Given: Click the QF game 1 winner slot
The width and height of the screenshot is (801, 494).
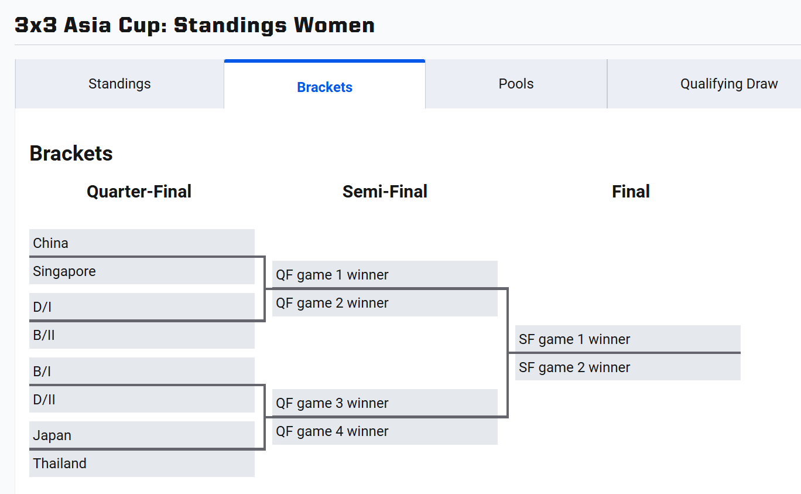Looking at the screenshot, I should (385, 274).
